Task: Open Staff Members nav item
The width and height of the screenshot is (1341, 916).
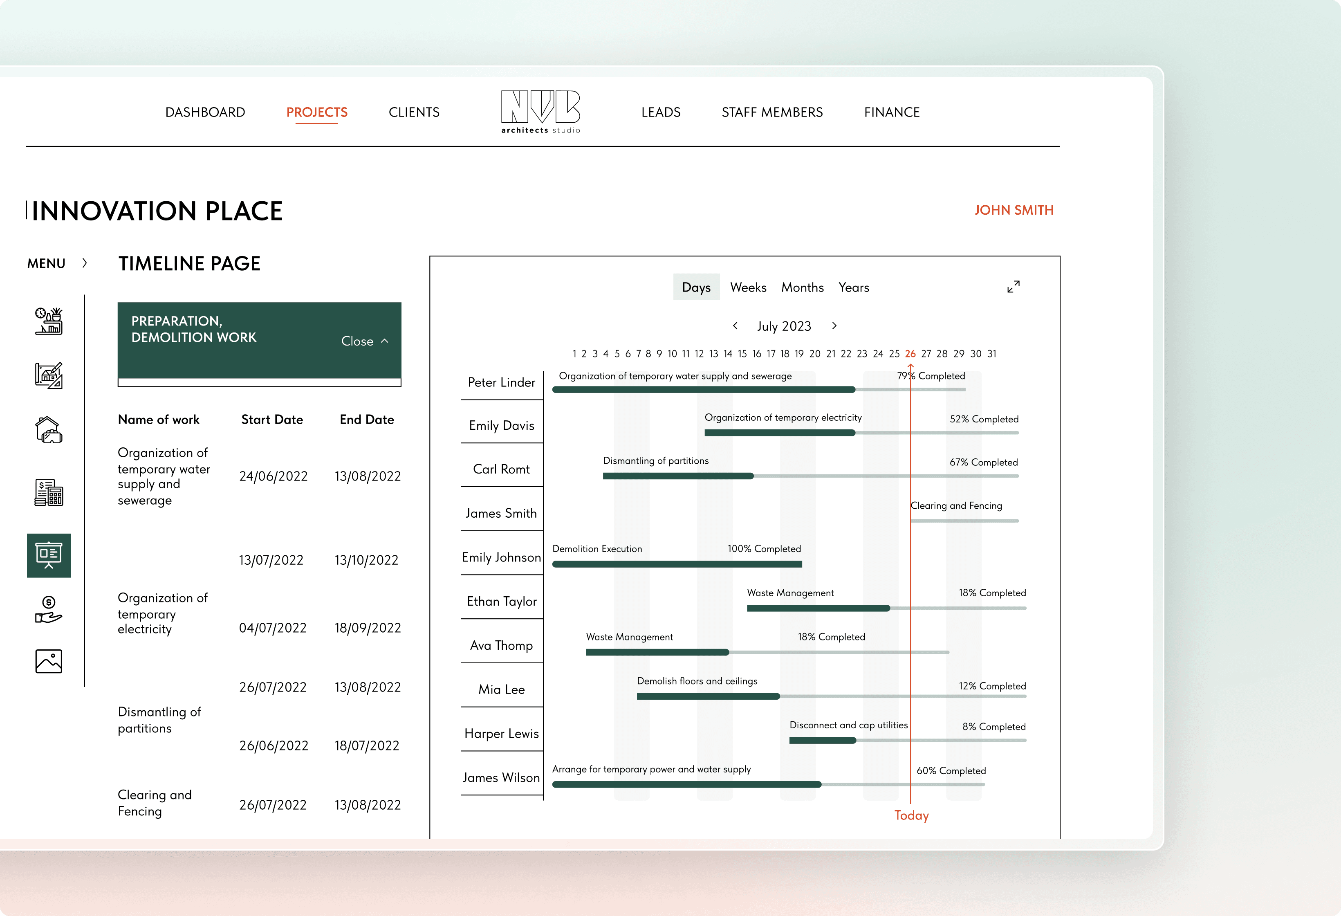Action: 772,112
